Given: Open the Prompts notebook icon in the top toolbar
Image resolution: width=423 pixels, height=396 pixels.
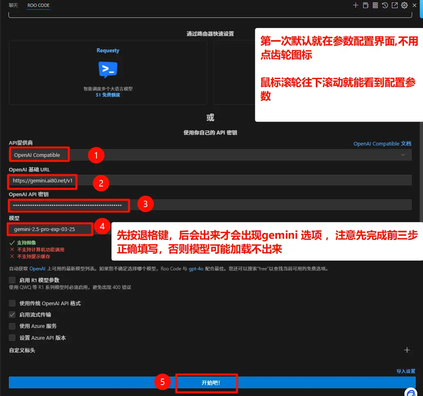Looking at the screenshot, I should (366, 5).
